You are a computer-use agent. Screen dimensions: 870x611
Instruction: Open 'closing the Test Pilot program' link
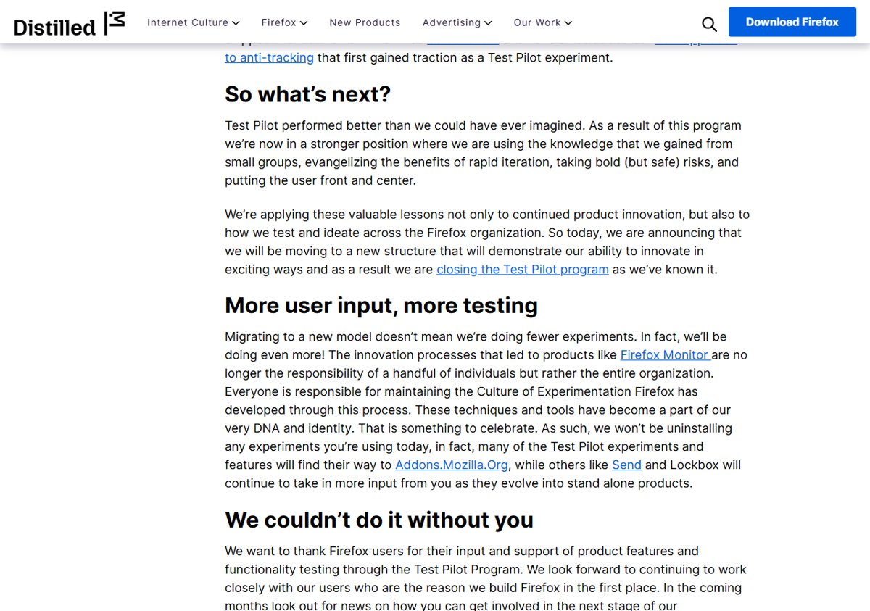tap(523, 269)
